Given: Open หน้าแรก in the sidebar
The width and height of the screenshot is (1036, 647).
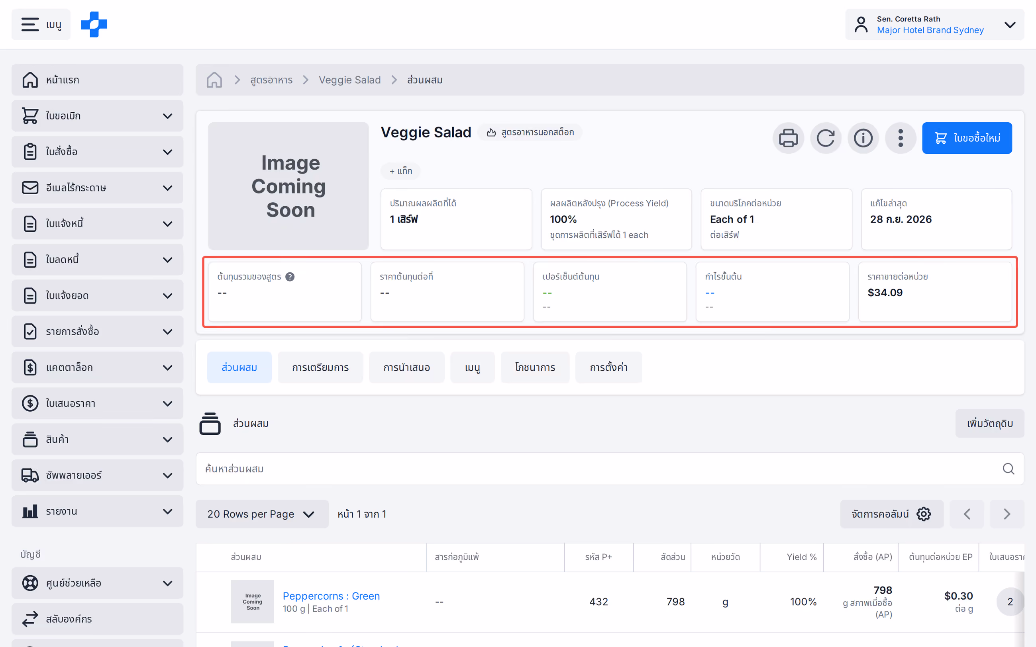Looking at the screenshot, I should tap(98, 80).
